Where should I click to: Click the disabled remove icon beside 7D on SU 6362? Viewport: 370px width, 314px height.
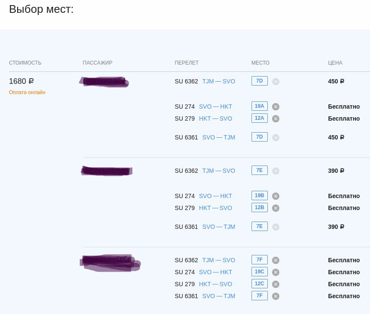point(276,82)
